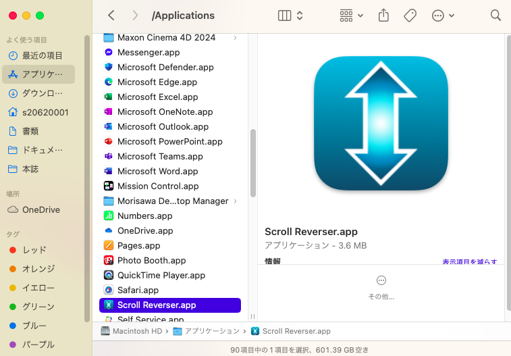The width and height of the screenshot is (511, 356).
Task: Filter by the オレンジ tag
Action: click(x=38, y=269)
